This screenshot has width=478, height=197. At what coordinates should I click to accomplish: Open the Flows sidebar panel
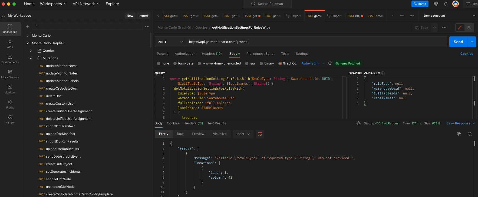click(10, 104)
